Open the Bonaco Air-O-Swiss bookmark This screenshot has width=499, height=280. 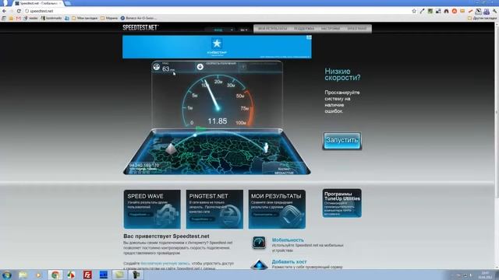139,18
